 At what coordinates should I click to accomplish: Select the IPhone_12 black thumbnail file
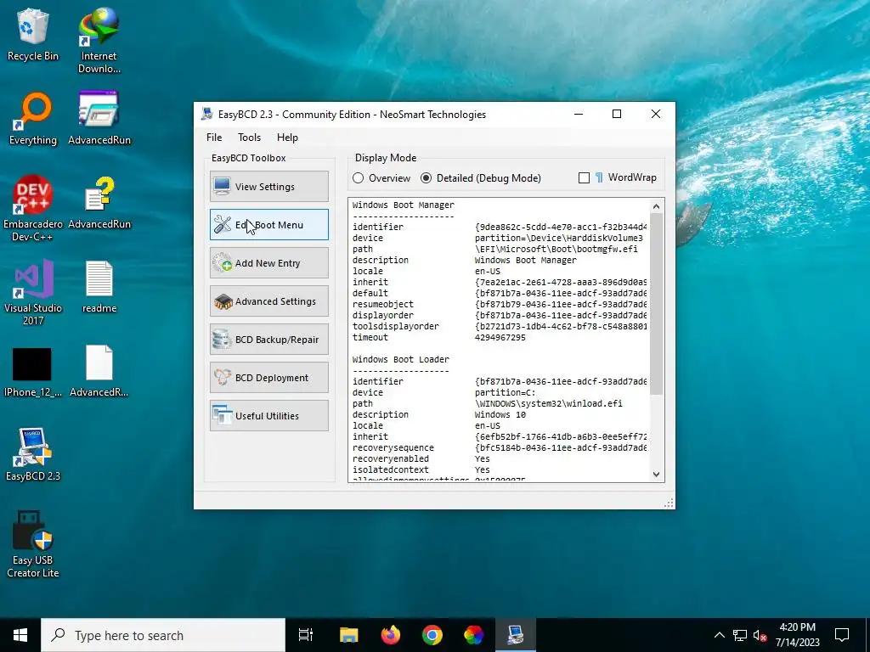pos(33,372)
